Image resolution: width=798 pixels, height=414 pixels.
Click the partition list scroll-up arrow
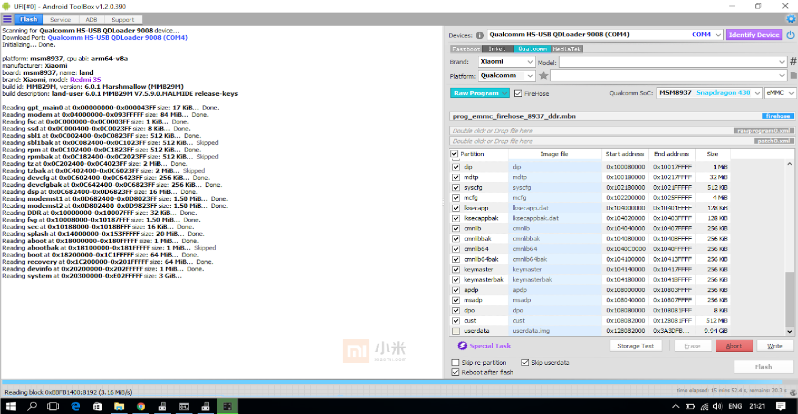(x=790, y=164)
